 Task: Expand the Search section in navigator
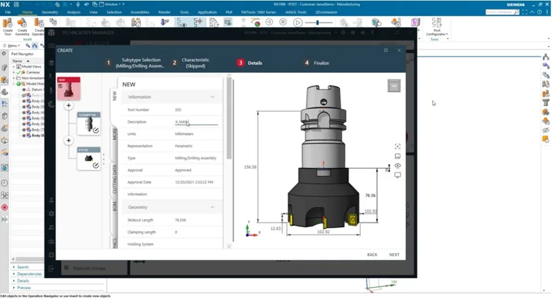click(x=23, y=267)
